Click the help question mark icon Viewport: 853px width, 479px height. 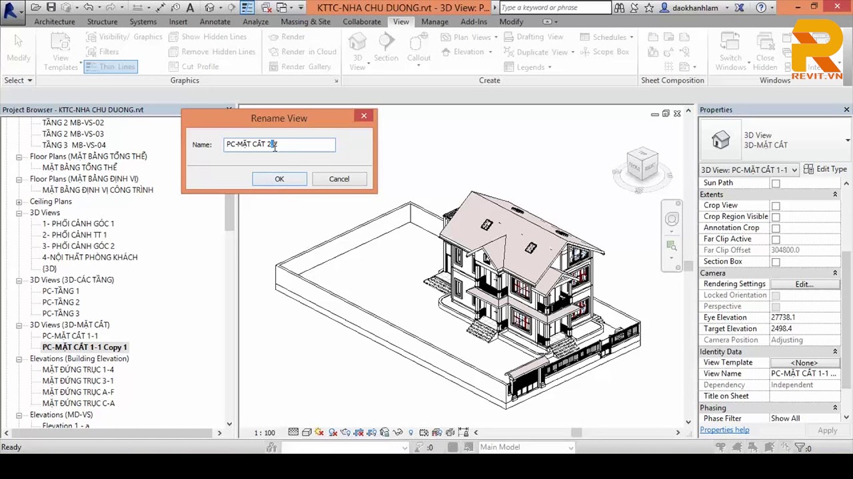(x=761, y=8)
